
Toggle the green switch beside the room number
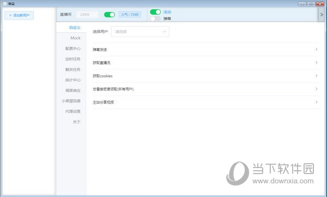point(110,15)
